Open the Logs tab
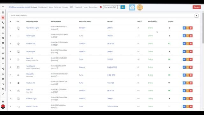This screenshot has height=115, width=204. (x=86, y=7)
